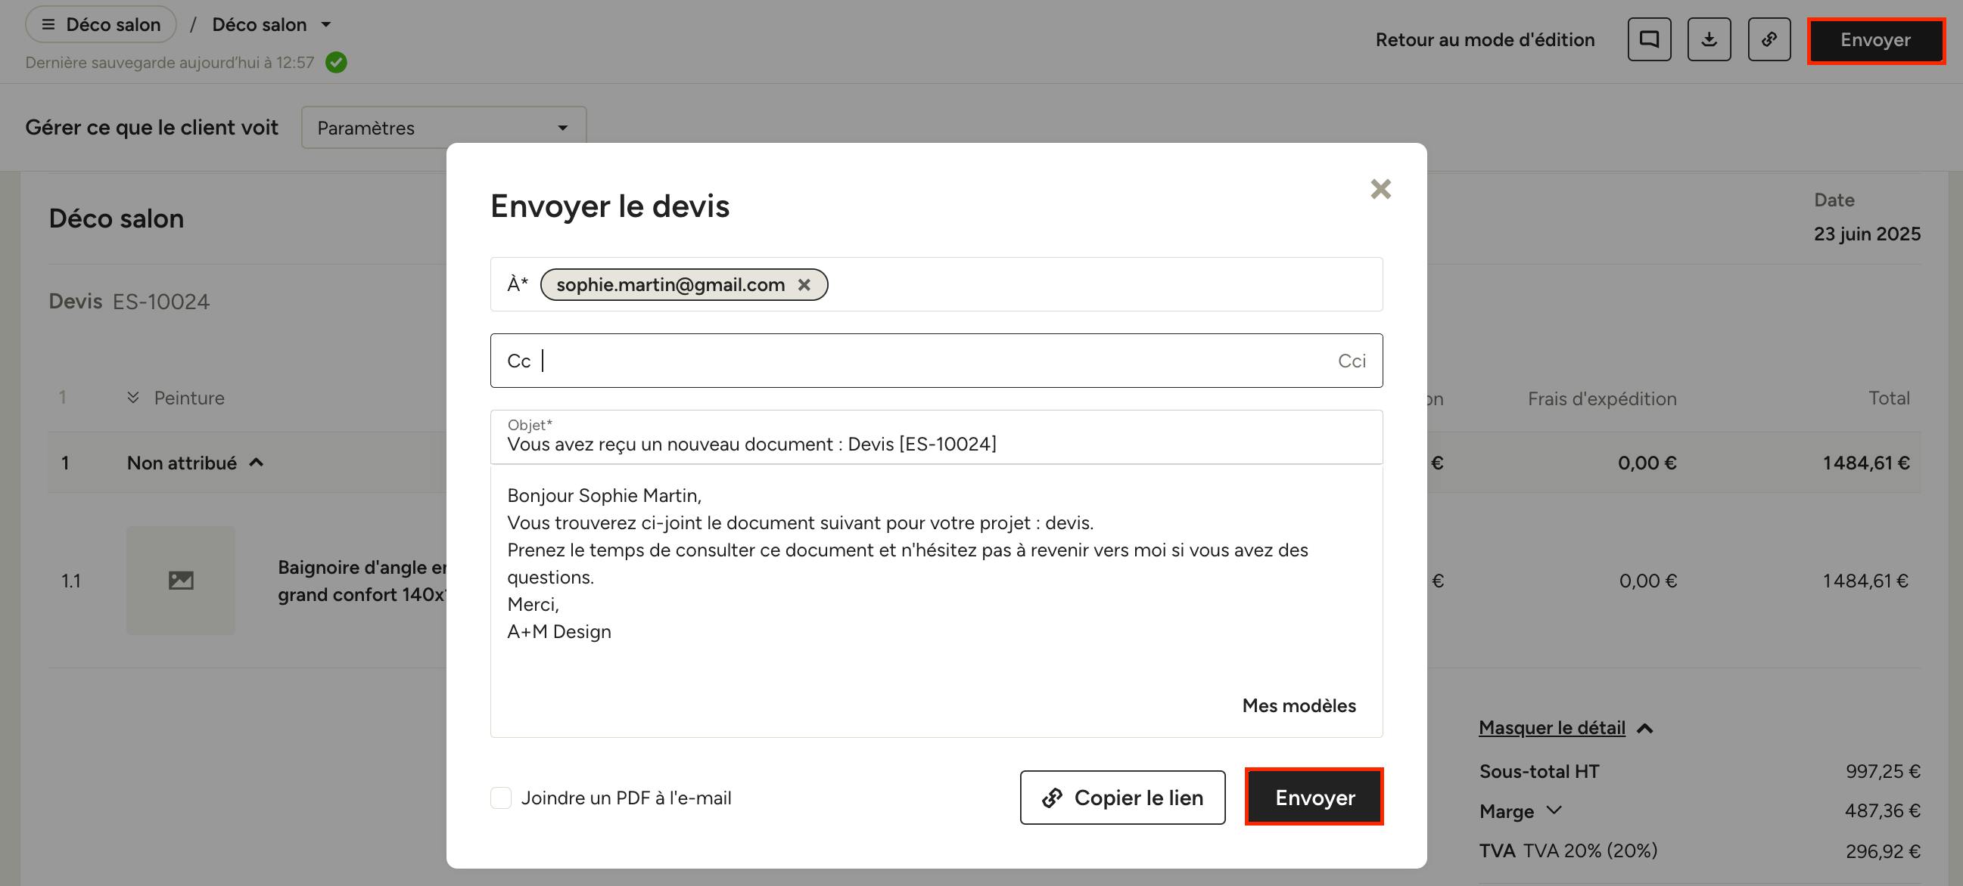Viewport: 1963px width, 886px height.
Task: Click the Objet subject field
Action: (937, 437)
